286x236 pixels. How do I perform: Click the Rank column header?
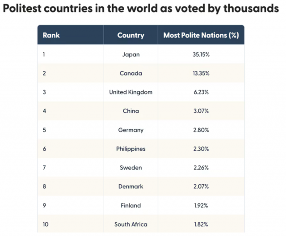click(x=51, y=35)
